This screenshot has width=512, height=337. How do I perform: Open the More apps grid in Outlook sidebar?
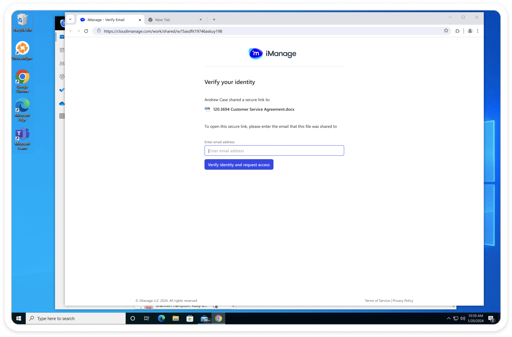click(62, 116)
